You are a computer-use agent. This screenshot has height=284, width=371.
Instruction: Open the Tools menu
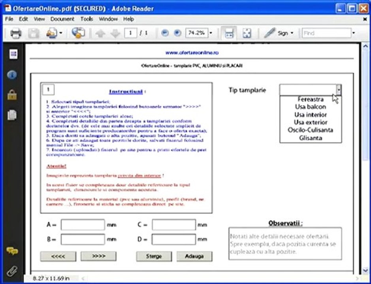point(87,19)
